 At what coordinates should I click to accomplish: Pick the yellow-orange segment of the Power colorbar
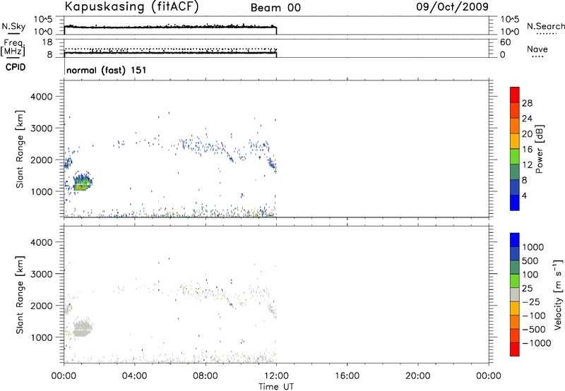[x=515, y=141]
